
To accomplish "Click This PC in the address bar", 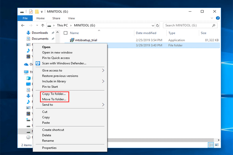I will (x=62, y=25).
